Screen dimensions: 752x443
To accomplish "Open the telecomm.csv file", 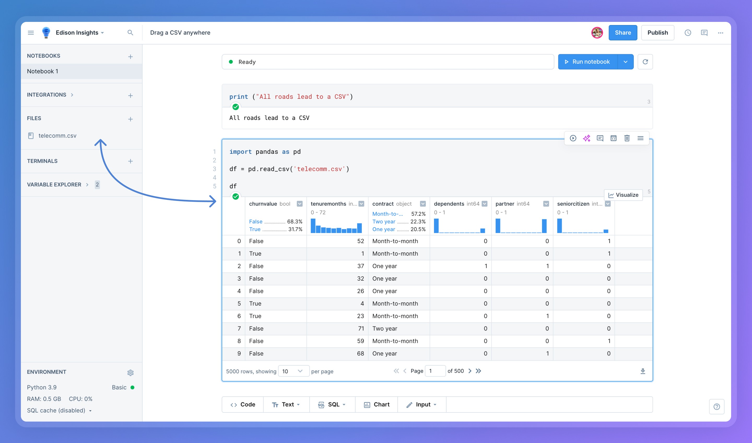I will click(52, 136).
